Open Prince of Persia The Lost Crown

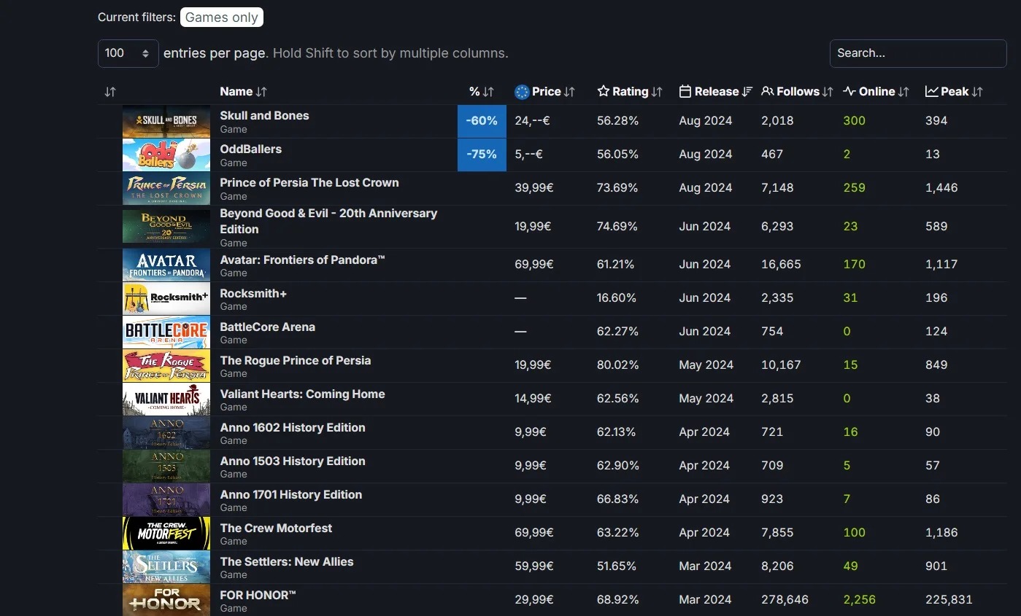(x=309, y=182)
